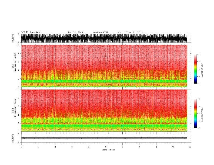Click the ch.1 colorbar log(PSD) label
This screenshot has width=214, height=165.
point(202,70)
